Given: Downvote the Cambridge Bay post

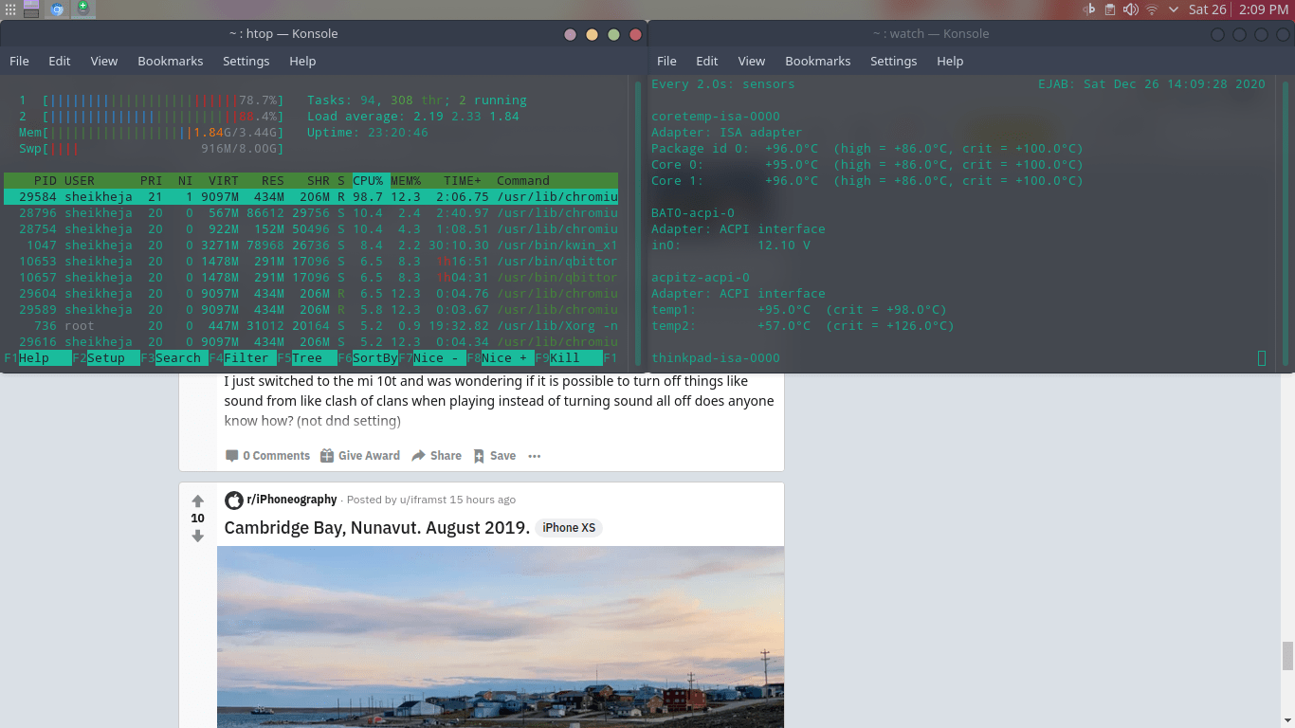Looking at the screenshot, I should (197, 537).
